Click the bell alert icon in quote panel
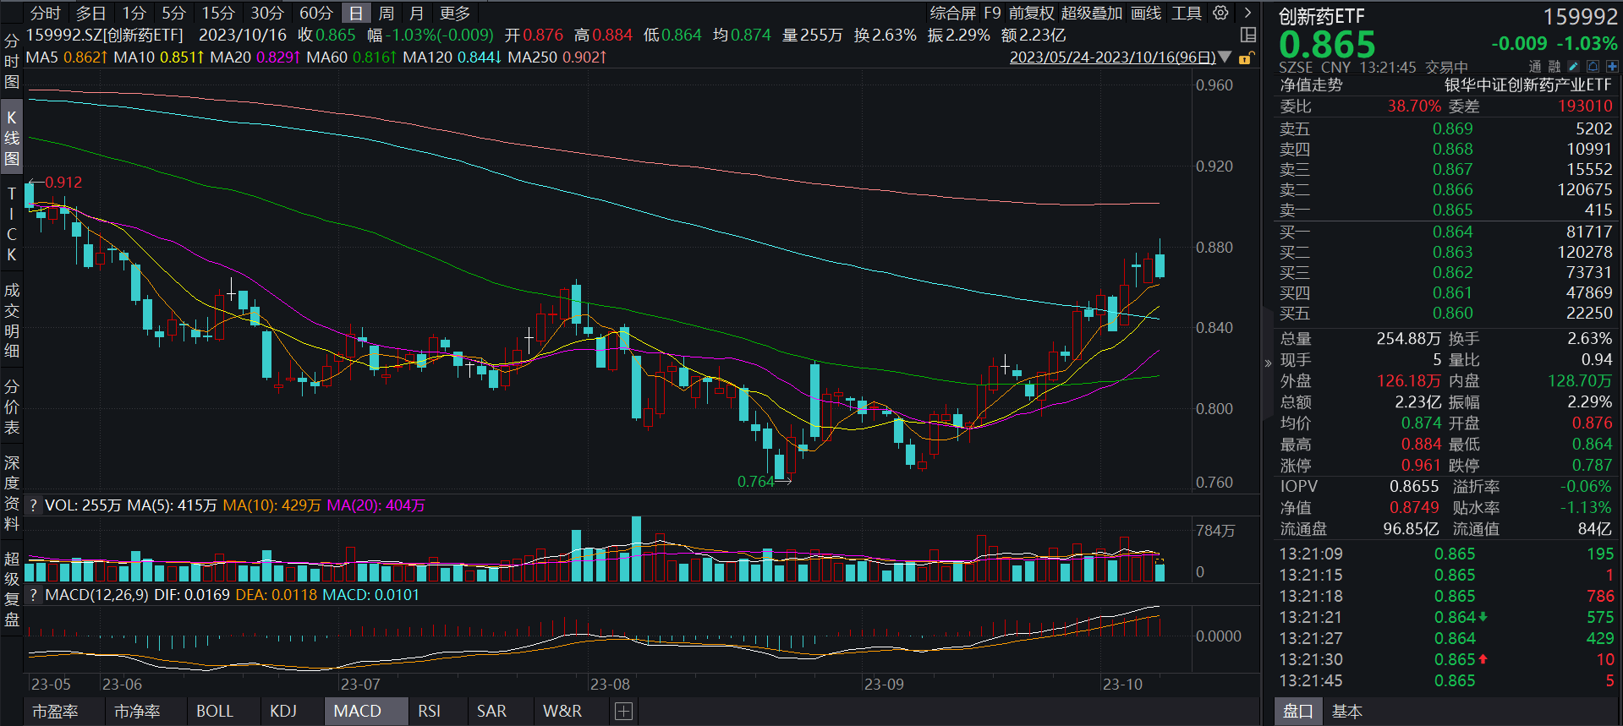 tap(1593, 66)
